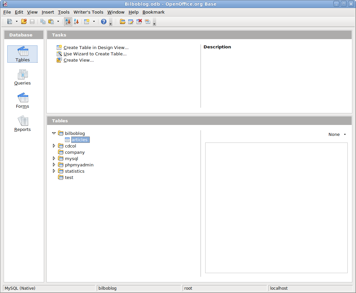
Task: Click the Rename table toolbar icon
Action: (148, 22)
